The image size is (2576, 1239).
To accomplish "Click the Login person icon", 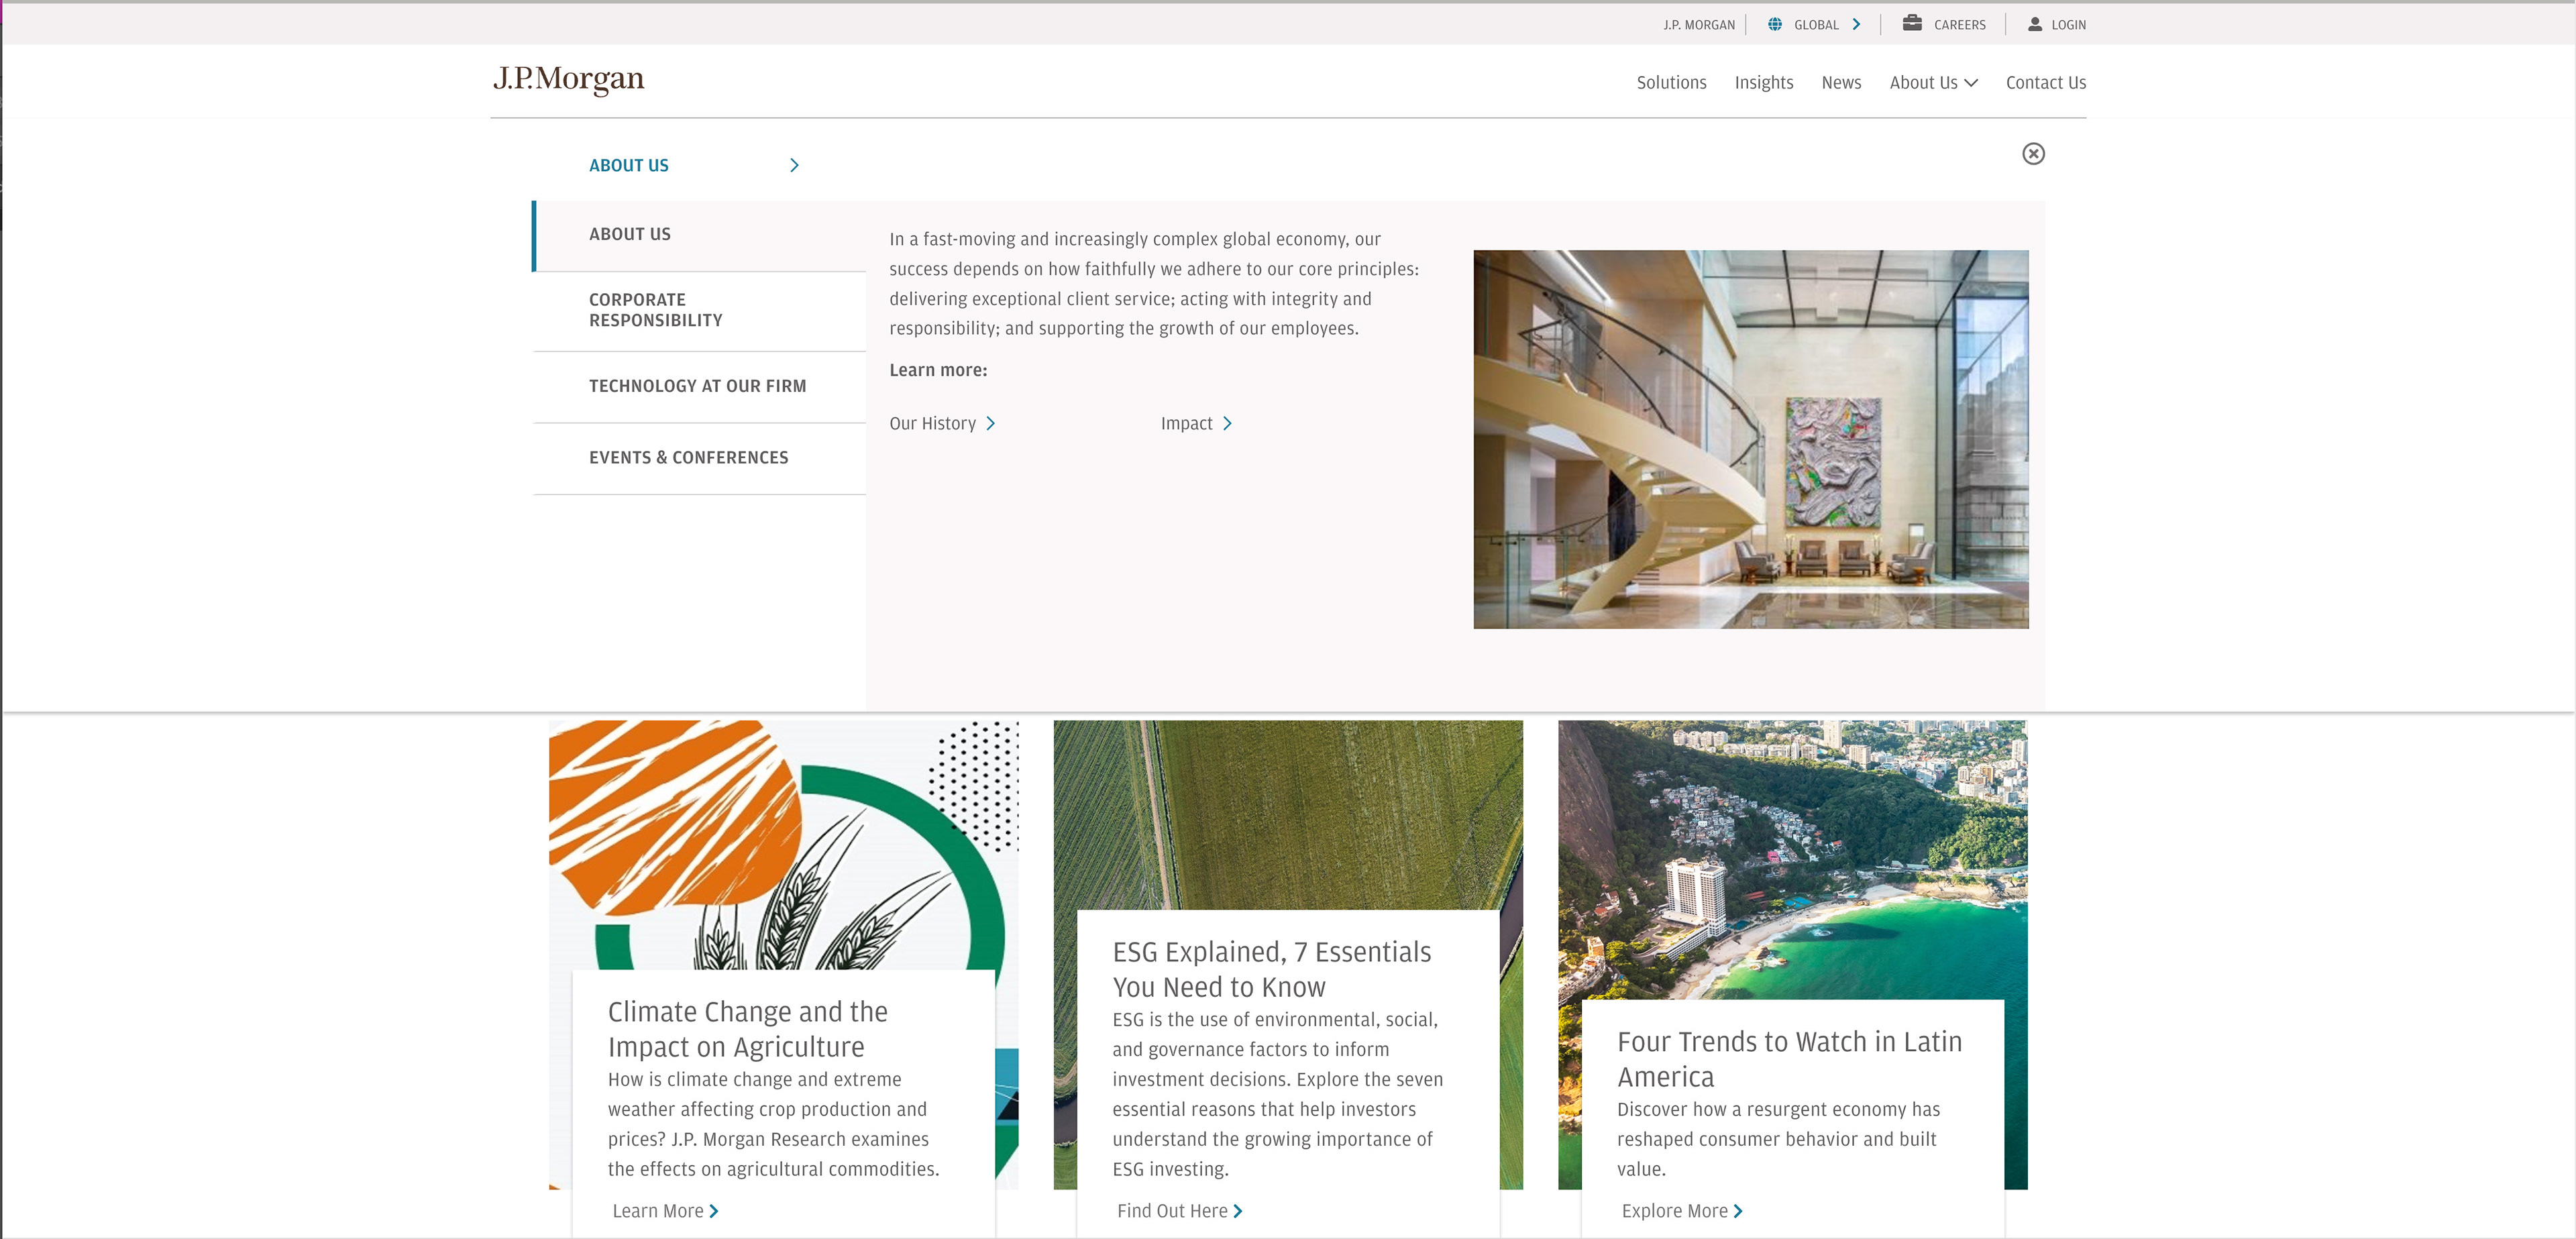I will pyautogui.click(x=2034, y=24).
